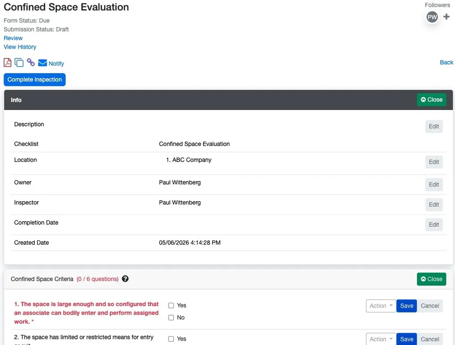The image size is (455, 345).
Task: Click the 'Confined Space Criteria' section title
Action: tap(42, 279)
